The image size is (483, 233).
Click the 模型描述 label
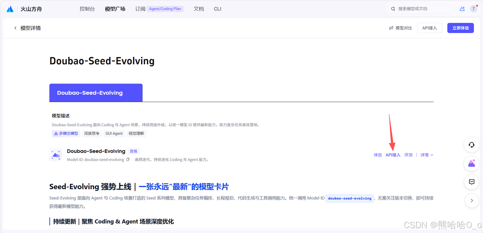(61, 116)
